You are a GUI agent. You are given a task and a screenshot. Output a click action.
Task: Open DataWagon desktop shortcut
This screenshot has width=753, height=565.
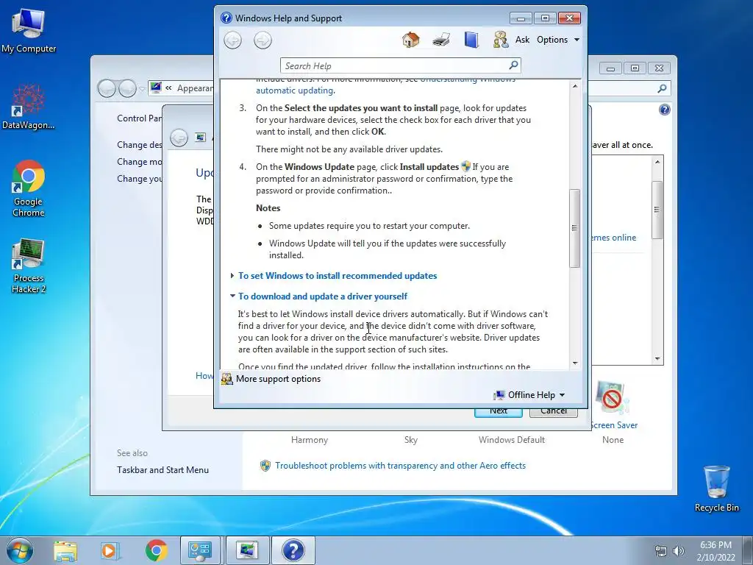tap(29, 107)
